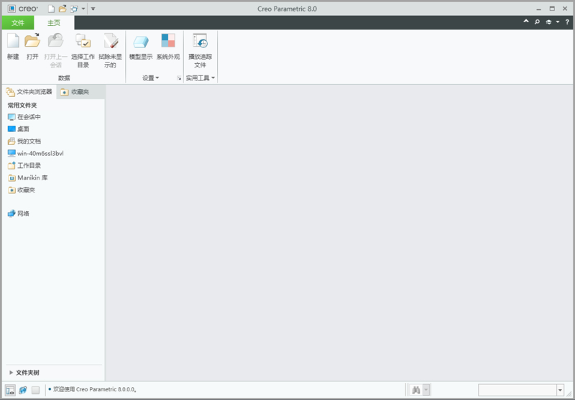Click 打开上一会话 open last session icon
This screenshot has height=400, width=575.
[56, 40]
